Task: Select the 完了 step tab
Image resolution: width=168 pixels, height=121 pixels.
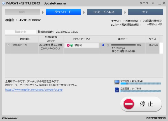Action: point(146,12)
